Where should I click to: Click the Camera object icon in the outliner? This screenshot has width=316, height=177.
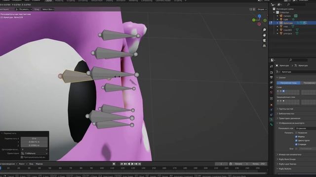pos(281,16)
